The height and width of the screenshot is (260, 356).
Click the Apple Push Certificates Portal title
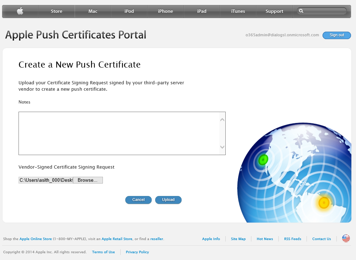[75, 35]
